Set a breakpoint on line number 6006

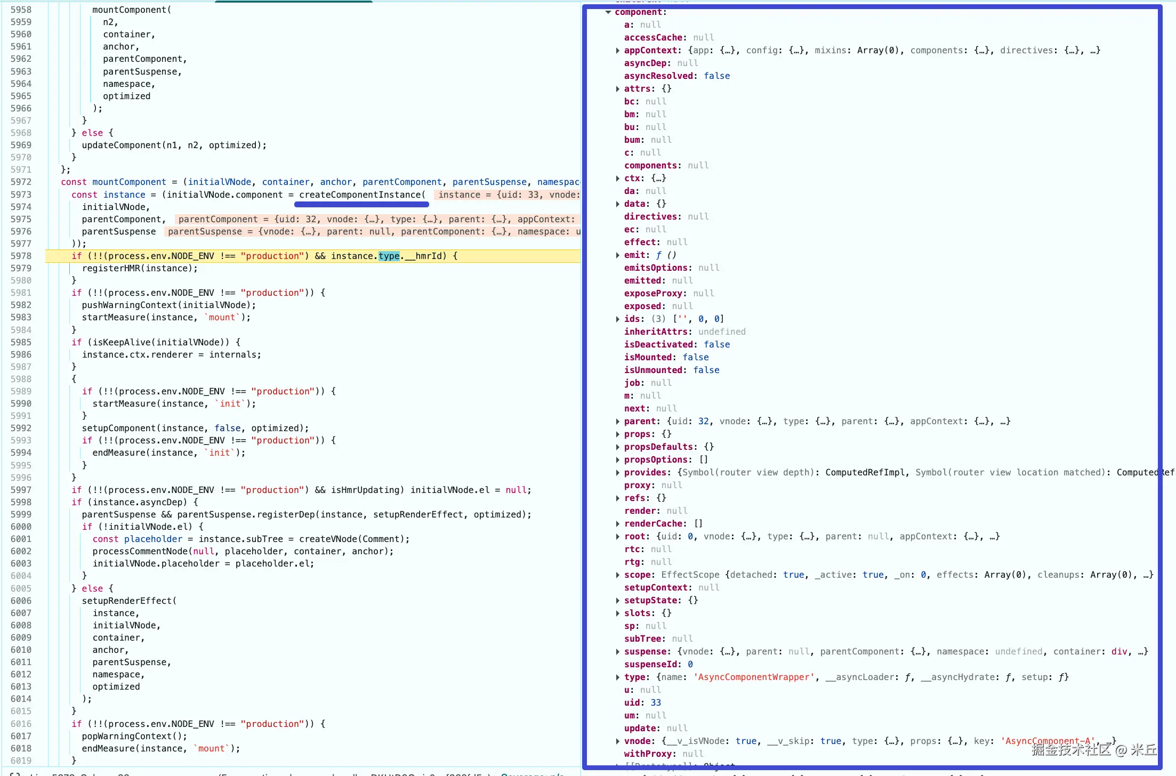click(21, 601)
